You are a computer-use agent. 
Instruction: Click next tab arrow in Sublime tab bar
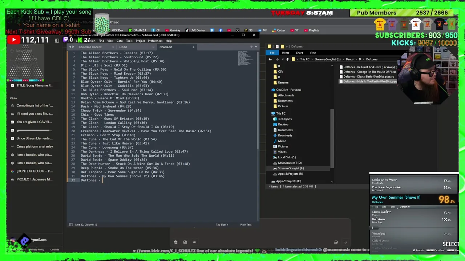pos(73,47)
